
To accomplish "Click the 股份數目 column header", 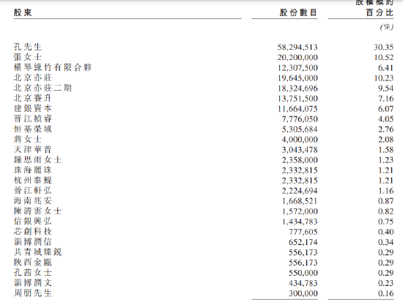I will [x=298, y=12].
